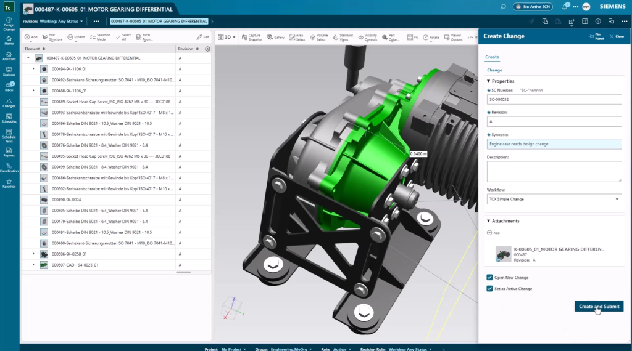Select the Create tab
632x351 pixels.
[x=492, y=57]
